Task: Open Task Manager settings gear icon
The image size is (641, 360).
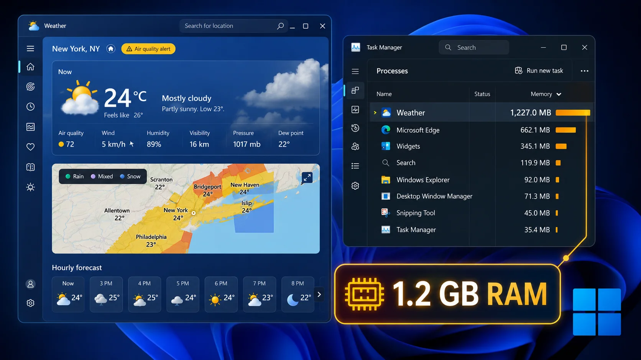Action: [x=355, y=186]
